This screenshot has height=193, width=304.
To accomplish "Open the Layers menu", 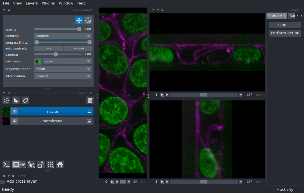I will 32,3.
